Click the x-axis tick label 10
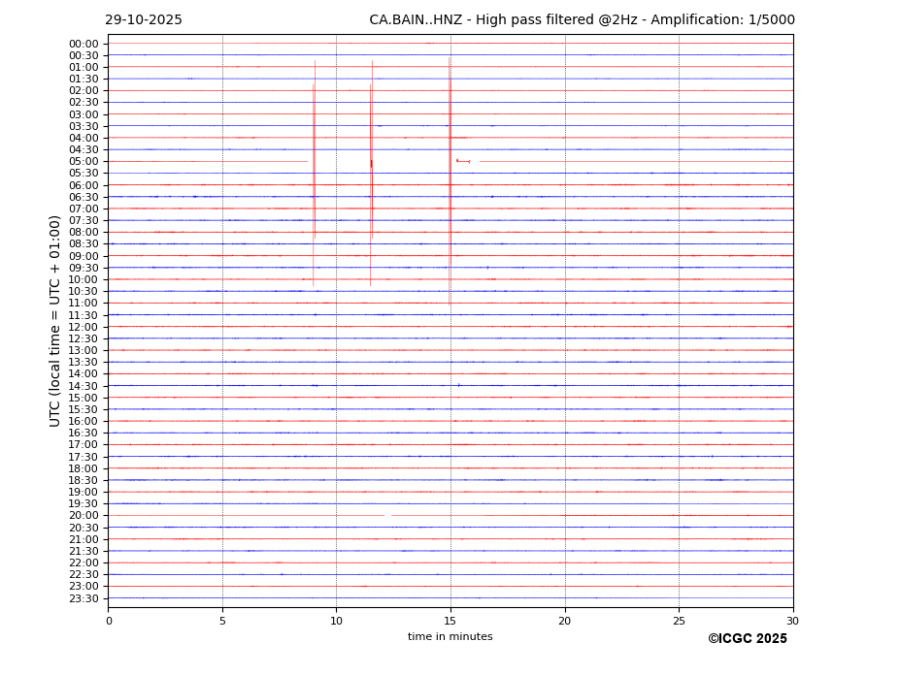Screen dimensions: 900x675 [336, 621]
